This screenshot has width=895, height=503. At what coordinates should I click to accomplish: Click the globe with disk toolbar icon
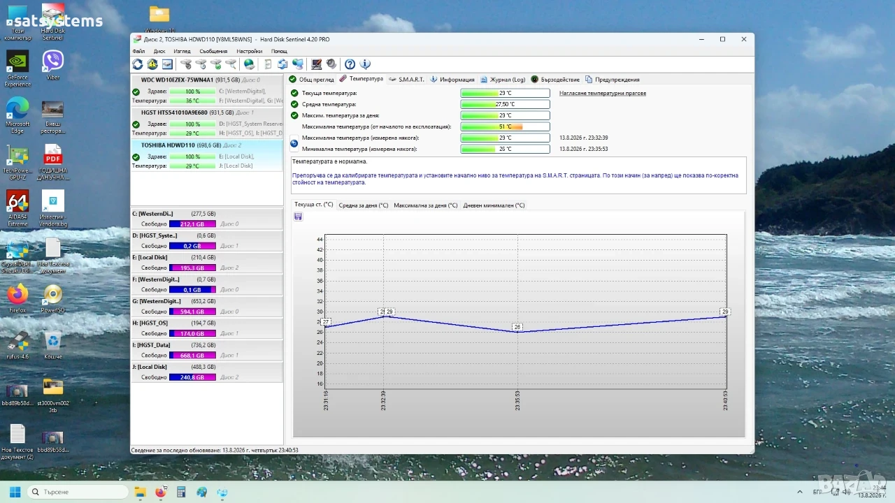[x=249, y=64]
